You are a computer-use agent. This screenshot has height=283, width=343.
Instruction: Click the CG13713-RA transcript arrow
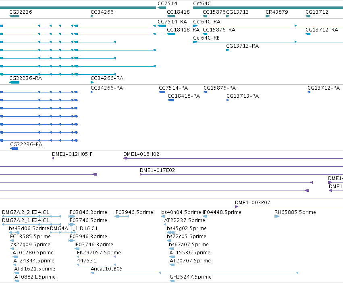pyautogui.click(x=228, y=50)
